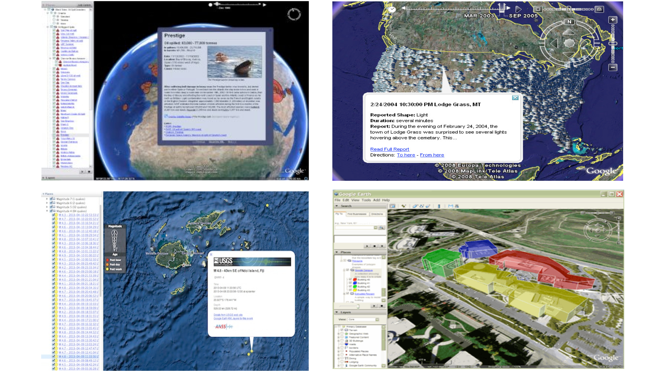Close the USGS earthquake balloon
665x371 pixels.
click(x=211, y=254)
